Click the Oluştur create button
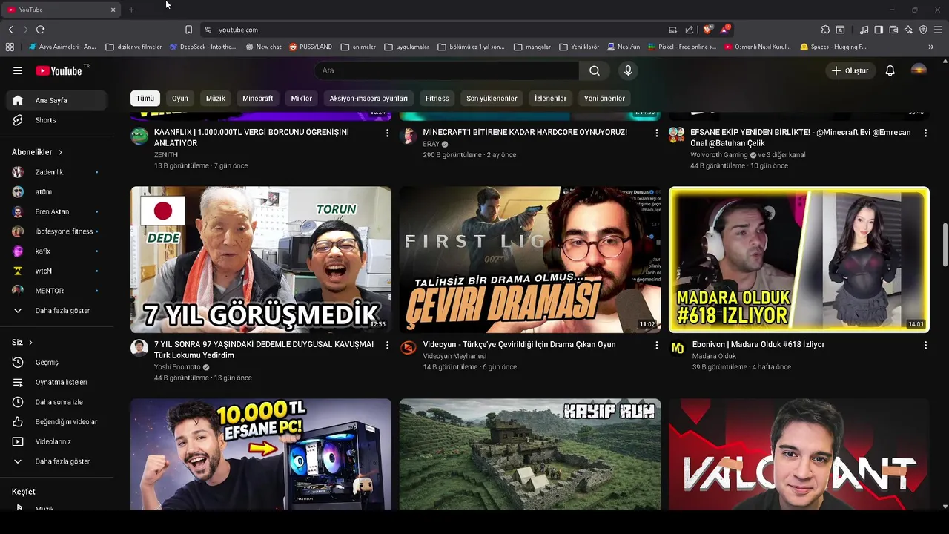 coord(850,70)
